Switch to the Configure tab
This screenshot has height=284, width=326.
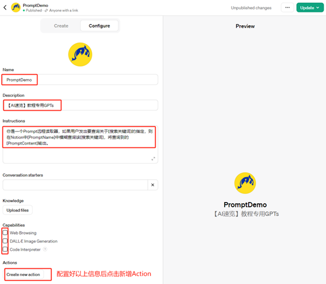(x=99, y=26)
